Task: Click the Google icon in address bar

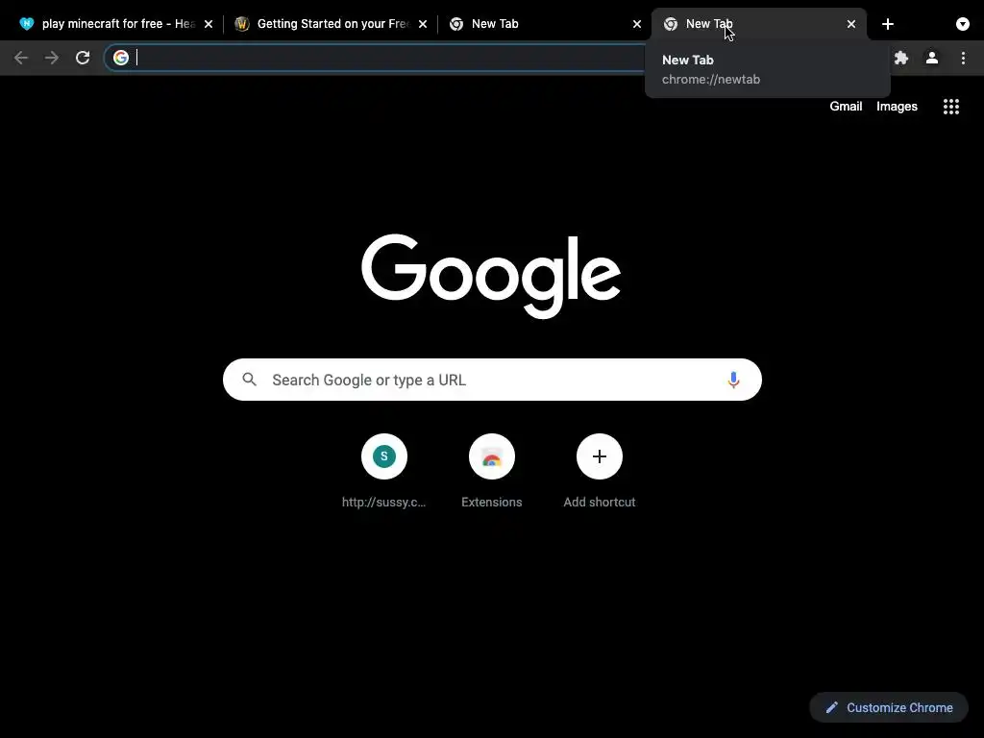Action: coord(120,58)
